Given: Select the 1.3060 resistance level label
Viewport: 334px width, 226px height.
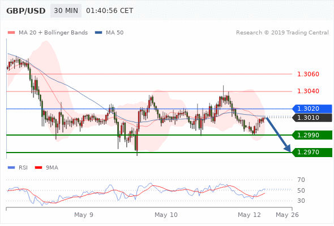Looking at the screenshot, I should coord(308,74).
